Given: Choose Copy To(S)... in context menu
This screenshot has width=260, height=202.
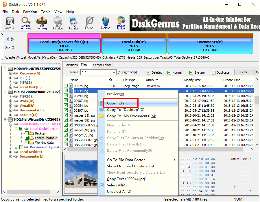Looking at the screenshot, I should pyautogui.click(x=117, y=103).
